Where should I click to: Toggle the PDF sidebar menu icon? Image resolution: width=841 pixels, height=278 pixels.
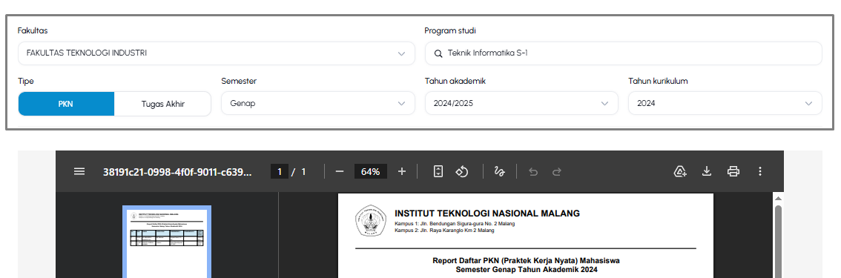(x=79, y=171)
